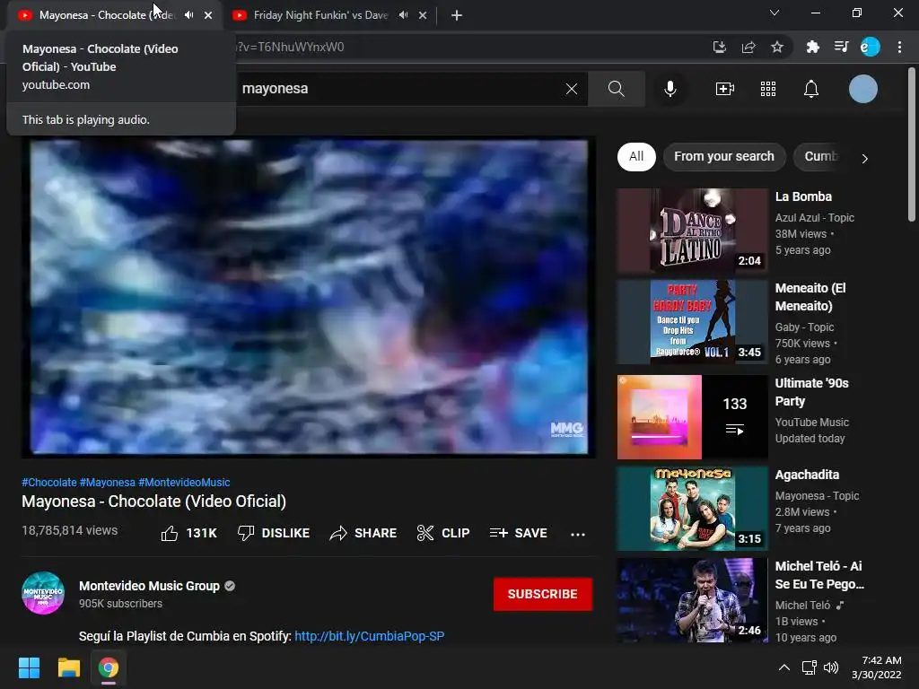Open Meneaito (El Meneaito) video title
Screen dimensions: 919x689
pyautogui.click(x=810, y=297)
